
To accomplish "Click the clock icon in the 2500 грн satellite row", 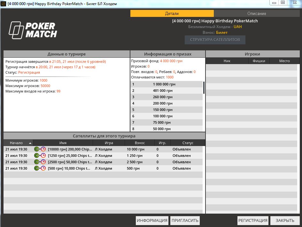I will (x=43, y=162).
